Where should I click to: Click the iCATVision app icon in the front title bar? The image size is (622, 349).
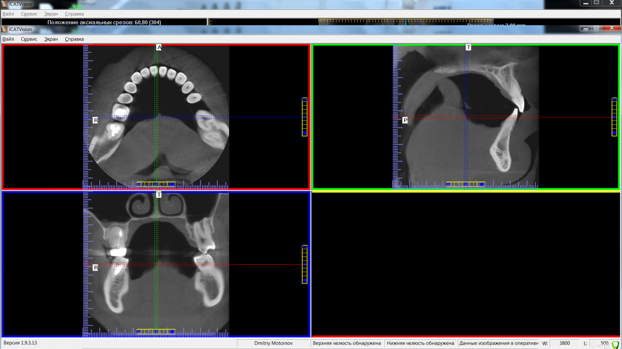(x=5, y=29)
